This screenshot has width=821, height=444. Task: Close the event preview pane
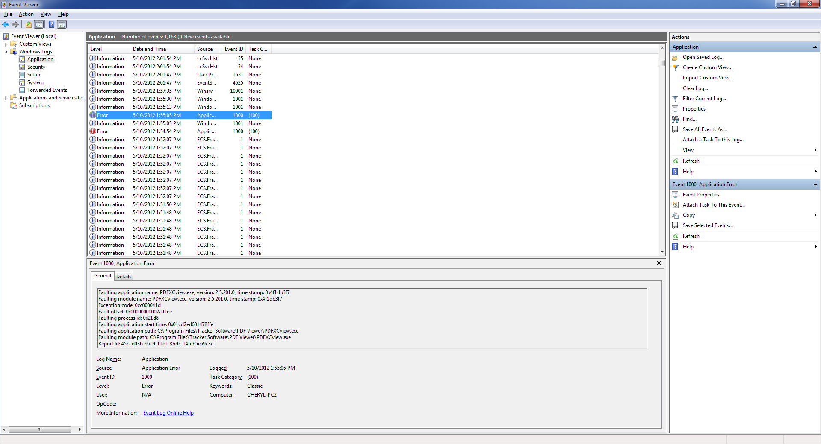pos(659,263)
